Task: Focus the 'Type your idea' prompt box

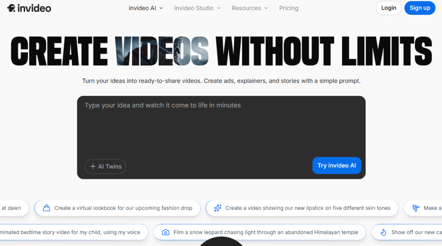Action: (x=221, y=137)
